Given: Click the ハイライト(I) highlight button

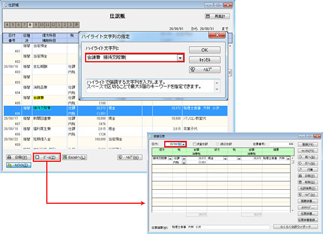Looking at the screenshot, I should click(x=18, y=165).
